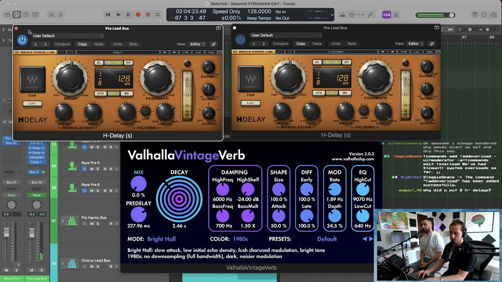Toggle the Cycle loop button in transport
Viewport: 502px width, 282px height.
click(158, 15)
